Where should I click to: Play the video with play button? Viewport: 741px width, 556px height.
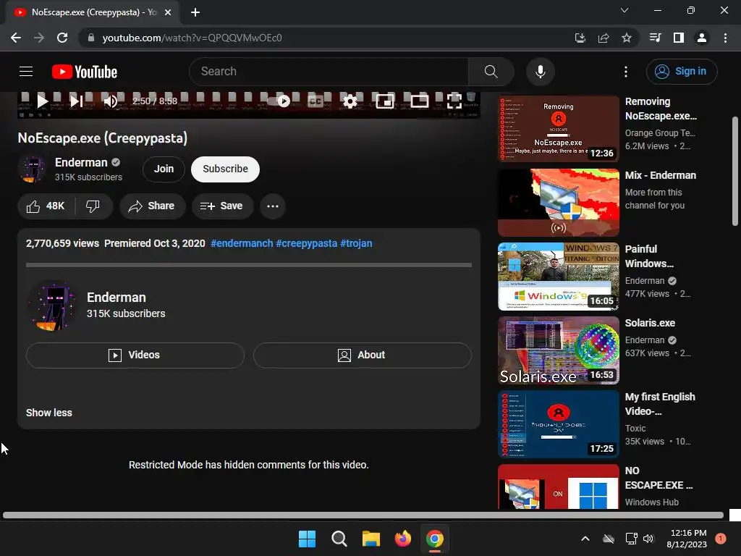(42, 101)
